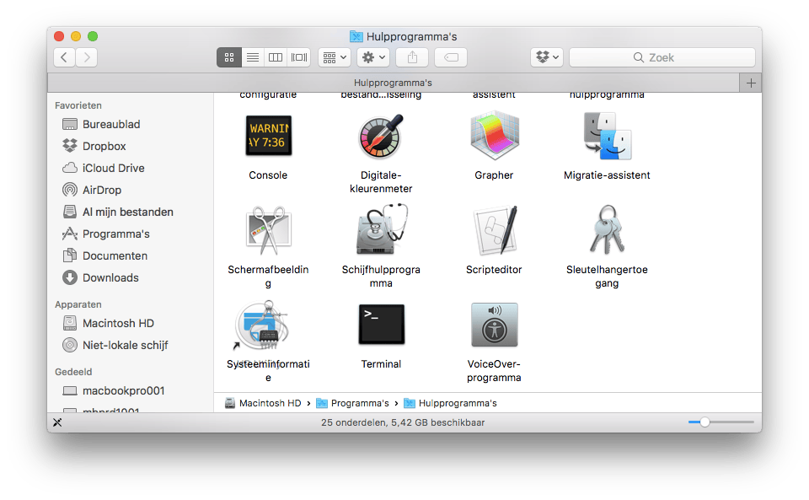Open the gear action menu
This screenshot has width=809, height=500.
point(373,57)
